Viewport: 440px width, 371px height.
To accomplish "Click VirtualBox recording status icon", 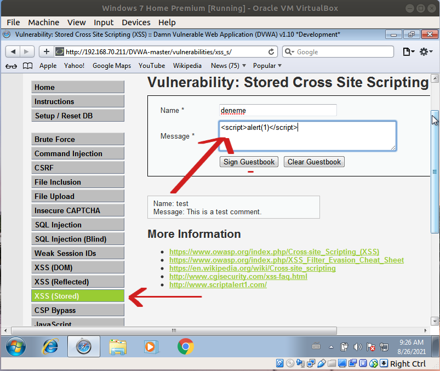I will pos(353,363).
